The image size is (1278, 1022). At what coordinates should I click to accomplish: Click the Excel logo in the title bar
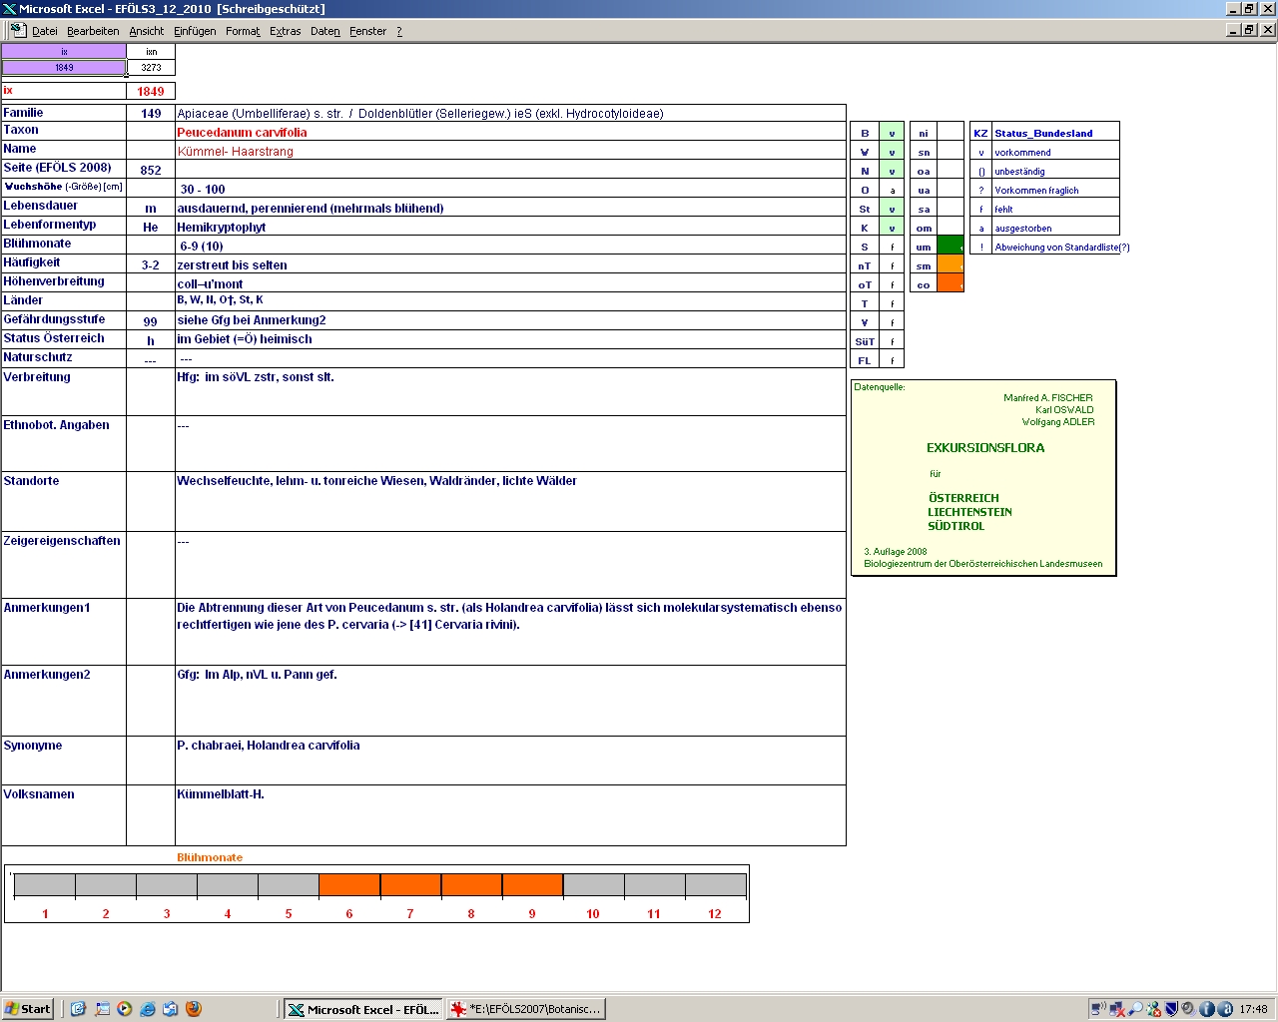pyautogui.click(x=9, y=9)
